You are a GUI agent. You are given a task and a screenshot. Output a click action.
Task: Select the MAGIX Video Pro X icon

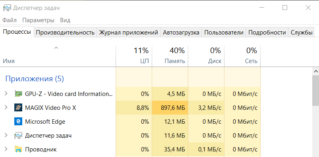(x=18, y=108)
